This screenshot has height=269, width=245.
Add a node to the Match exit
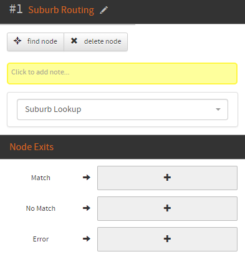coord(167,178)
